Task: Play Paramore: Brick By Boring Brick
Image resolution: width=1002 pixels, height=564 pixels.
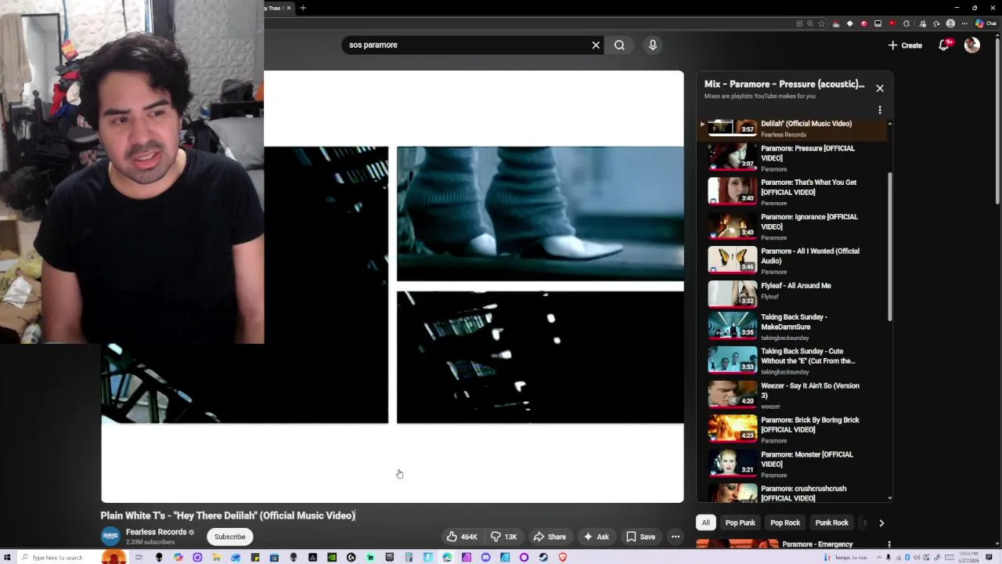Action: [x=792, y=429]
